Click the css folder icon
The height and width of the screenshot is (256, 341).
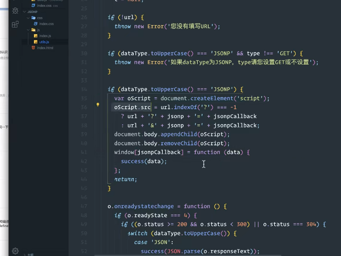(34, 18)
